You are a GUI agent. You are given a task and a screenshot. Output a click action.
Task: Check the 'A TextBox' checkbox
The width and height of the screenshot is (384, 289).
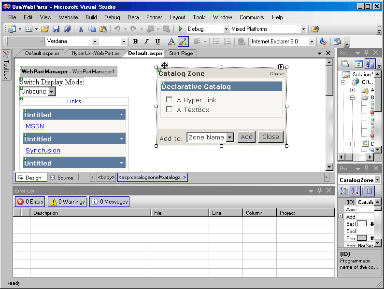(169, 110)
